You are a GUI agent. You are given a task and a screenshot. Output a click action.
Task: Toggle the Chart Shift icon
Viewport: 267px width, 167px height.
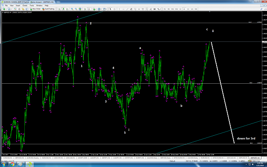coord(89,9)
